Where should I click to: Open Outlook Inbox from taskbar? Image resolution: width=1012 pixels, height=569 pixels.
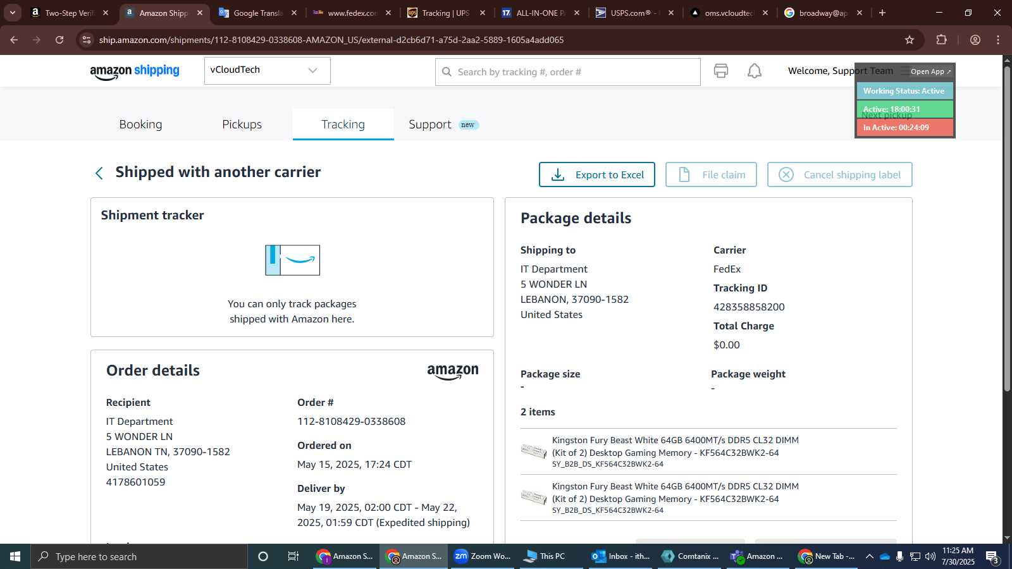tap(620, 556)
